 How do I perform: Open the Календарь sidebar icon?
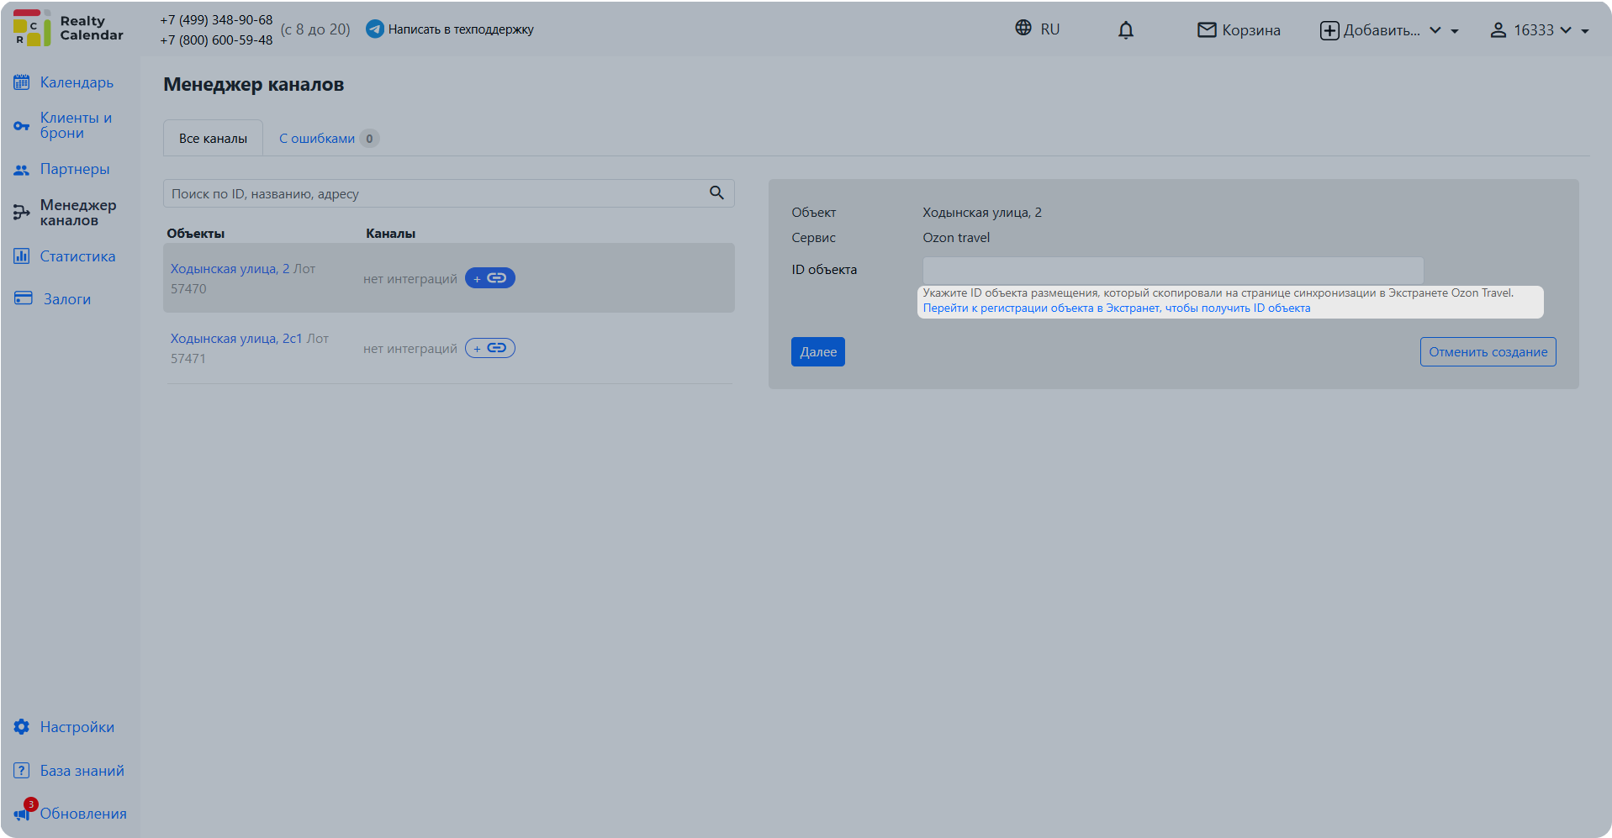click(22, 82)
